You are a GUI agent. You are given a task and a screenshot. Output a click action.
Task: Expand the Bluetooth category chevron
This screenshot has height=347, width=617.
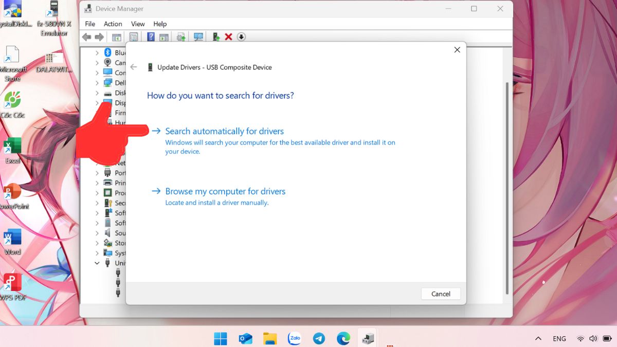97,52
